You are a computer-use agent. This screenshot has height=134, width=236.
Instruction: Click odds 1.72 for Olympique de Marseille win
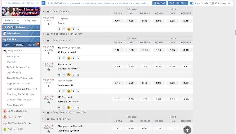117,128
